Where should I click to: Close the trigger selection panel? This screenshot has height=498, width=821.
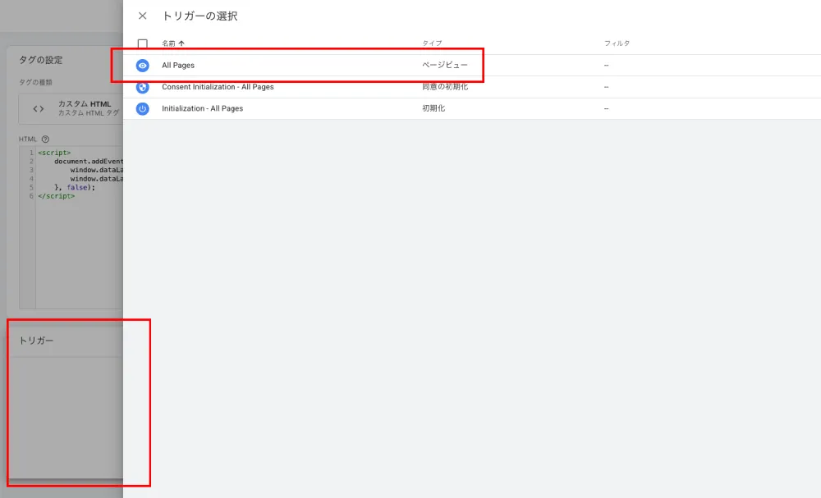click(142, 16)
